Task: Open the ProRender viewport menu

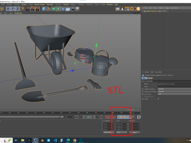Action: 18,13
